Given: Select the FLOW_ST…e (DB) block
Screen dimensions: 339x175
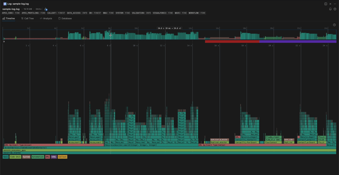Looking at the screenshot, I should pyautogui.click(x=273, y=140).
